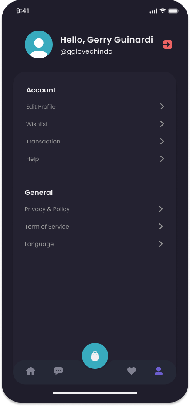This screenshot has height=406, width=190.
Task: Open the Help menu item
Action: click(95, 159)
